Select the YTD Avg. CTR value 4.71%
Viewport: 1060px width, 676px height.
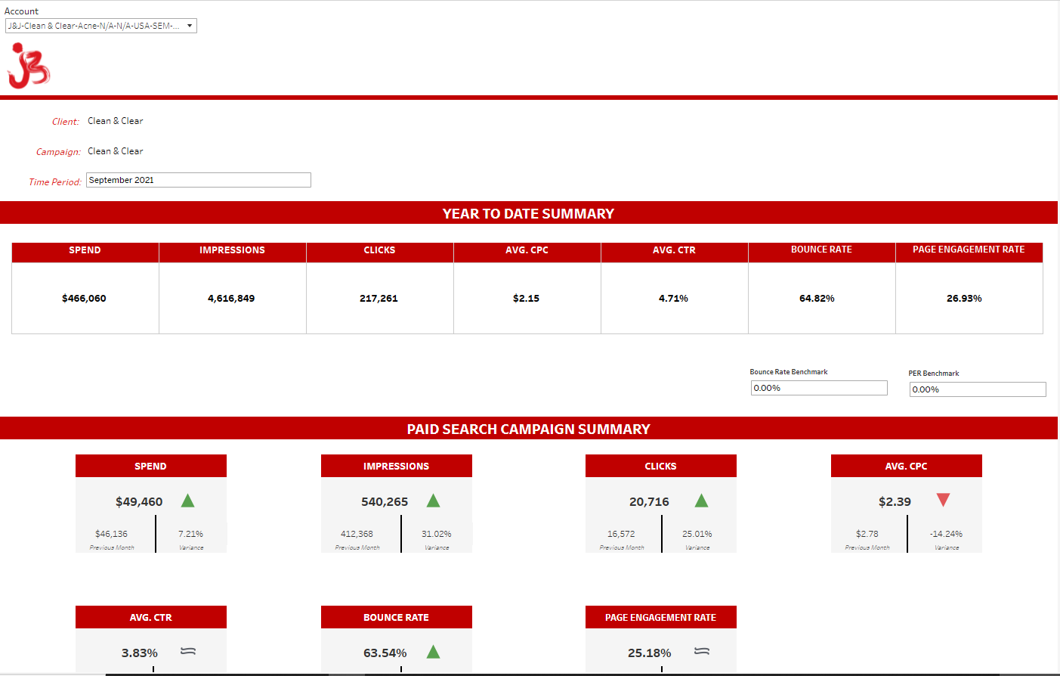point(673,299)
